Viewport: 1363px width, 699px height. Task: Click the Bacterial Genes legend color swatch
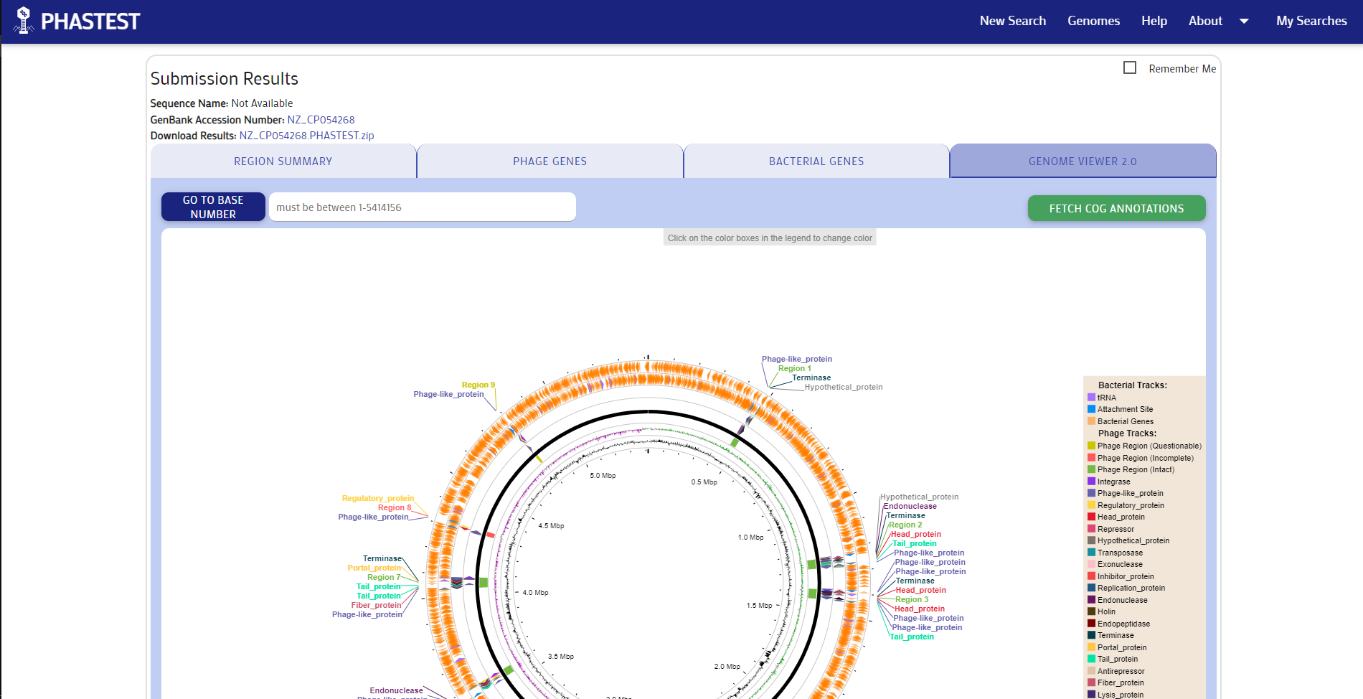tap(1091, 421)
